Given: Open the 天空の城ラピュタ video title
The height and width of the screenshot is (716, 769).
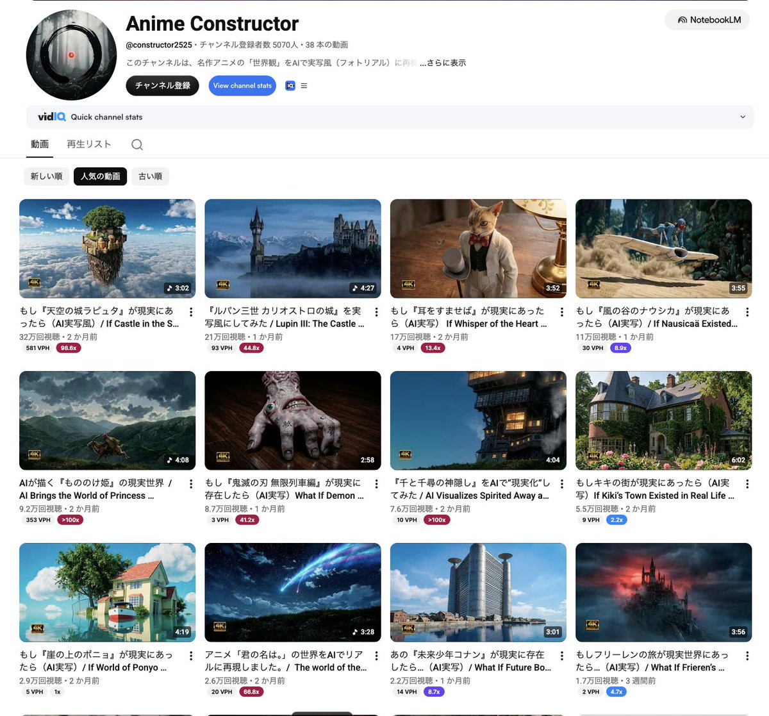Looking at the screenshot, I should pyautogui.click(x=99, y=317).
